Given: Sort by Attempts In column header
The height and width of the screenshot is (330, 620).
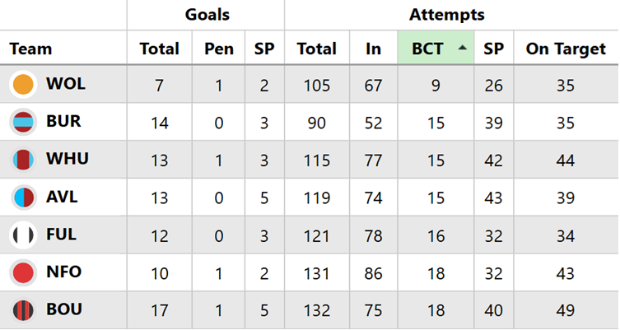Looking at the screenshot, I should coord(373,49).
